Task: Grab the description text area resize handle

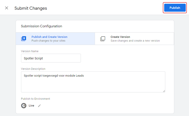Action: (164, 91)
